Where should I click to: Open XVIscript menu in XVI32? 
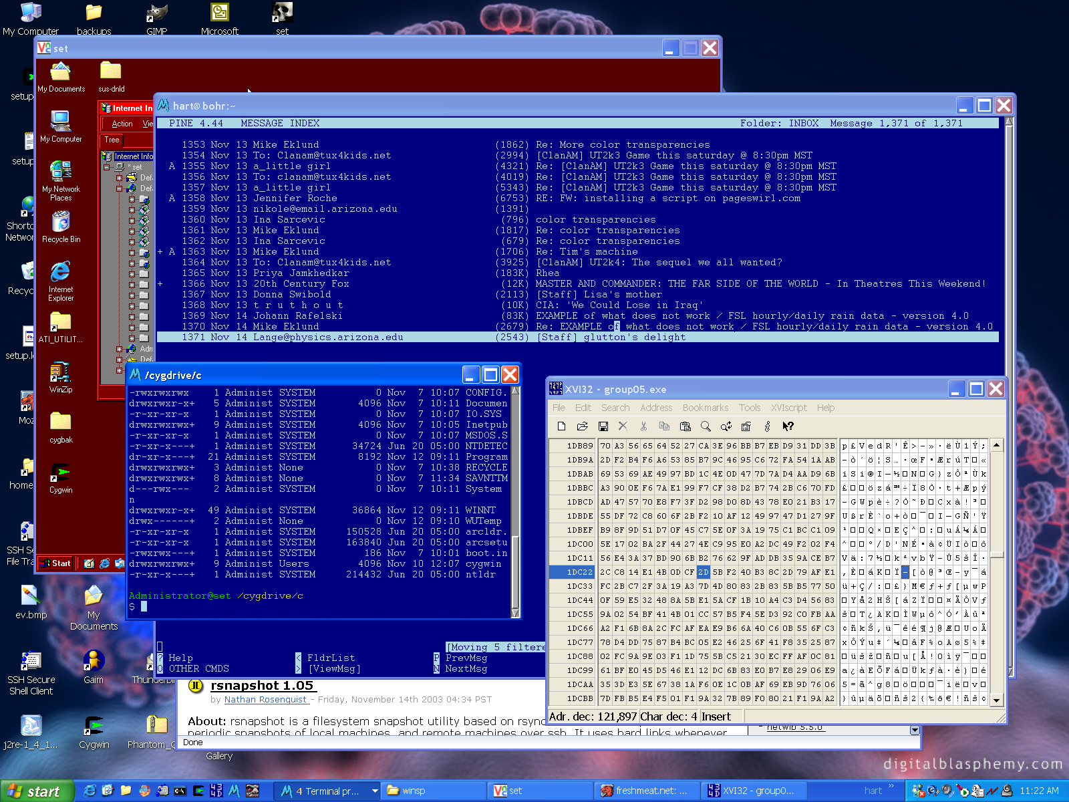(x=789, y=408)
